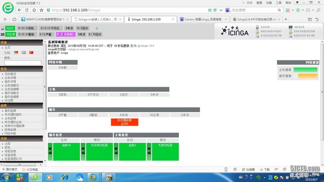Go back using browser back arrow
Viewport: 324px width, 182px height.
click(19, 10)
